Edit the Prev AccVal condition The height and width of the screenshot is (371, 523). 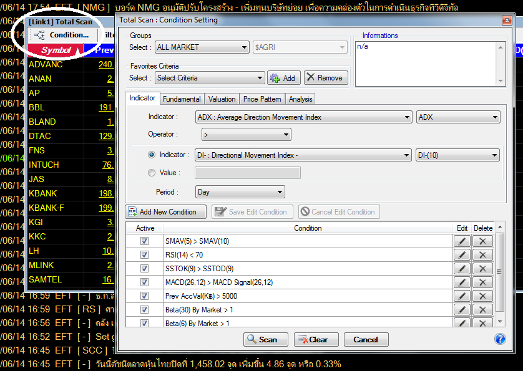462,296
